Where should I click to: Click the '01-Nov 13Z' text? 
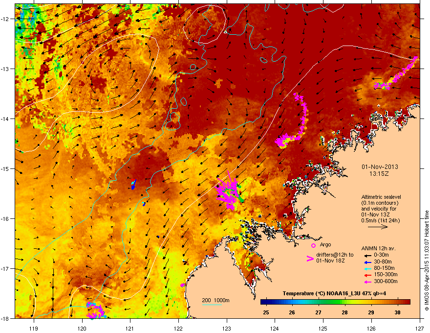click(x=375, y=214)
